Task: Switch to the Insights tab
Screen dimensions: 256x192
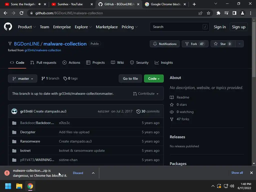Action: click(x=164, y=63)
